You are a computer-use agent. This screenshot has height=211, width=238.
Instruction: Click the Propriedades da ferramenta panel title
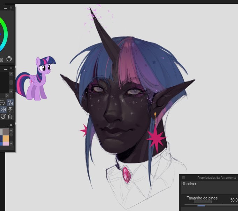click(217, 177)
